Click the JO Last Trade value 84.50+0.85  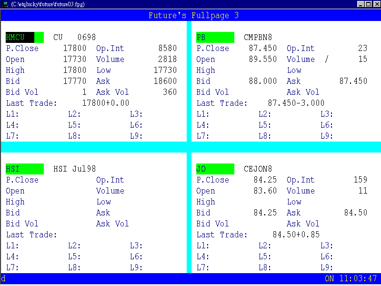(296, 235)
